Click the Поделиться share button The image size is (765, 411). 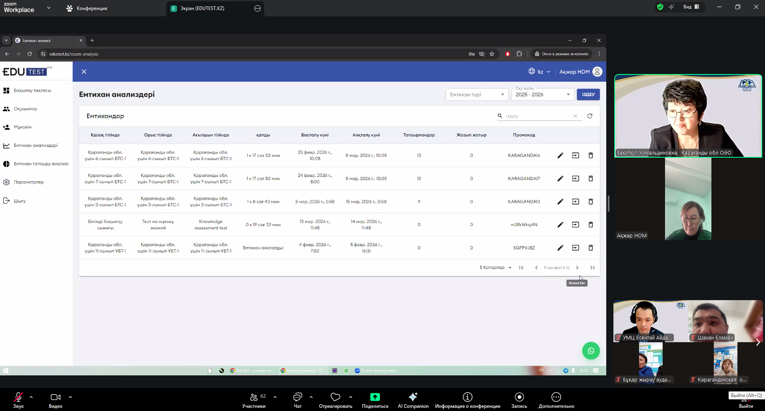(375, 400)
